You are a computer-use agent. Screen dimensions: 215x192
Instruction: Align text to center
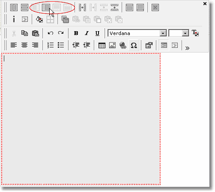coord(25,45)
